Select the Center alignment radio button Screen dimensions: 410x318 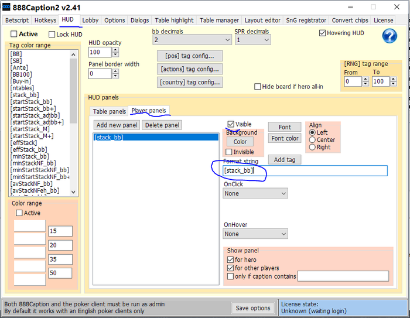point(312,140)
